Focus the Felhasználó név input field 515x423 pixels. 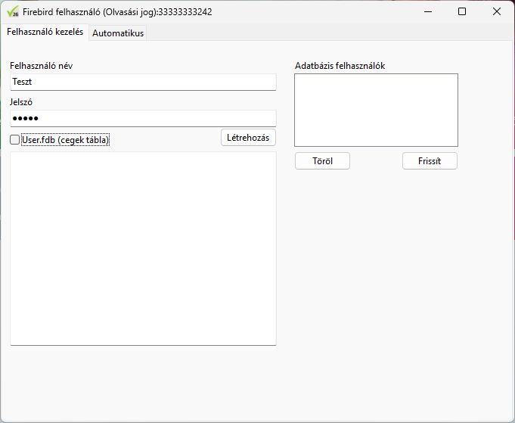coord(143,82)
